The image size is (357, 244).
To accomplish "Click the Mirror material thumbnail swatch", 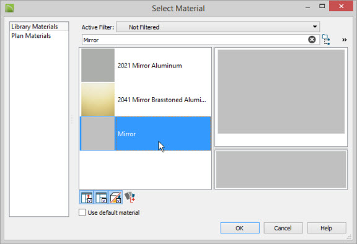I will 98,134.
